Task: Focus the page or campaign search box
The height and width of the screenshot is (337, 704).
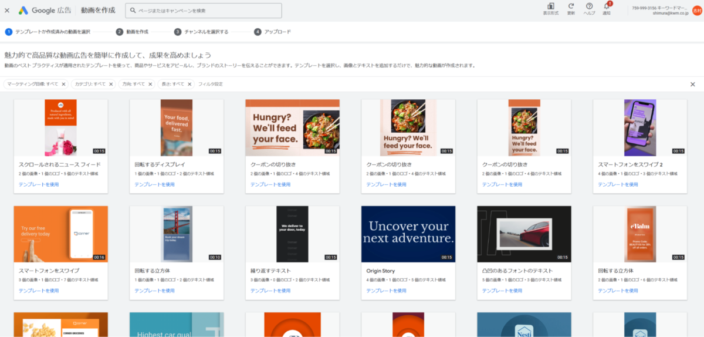Action: tap(204, 11)
